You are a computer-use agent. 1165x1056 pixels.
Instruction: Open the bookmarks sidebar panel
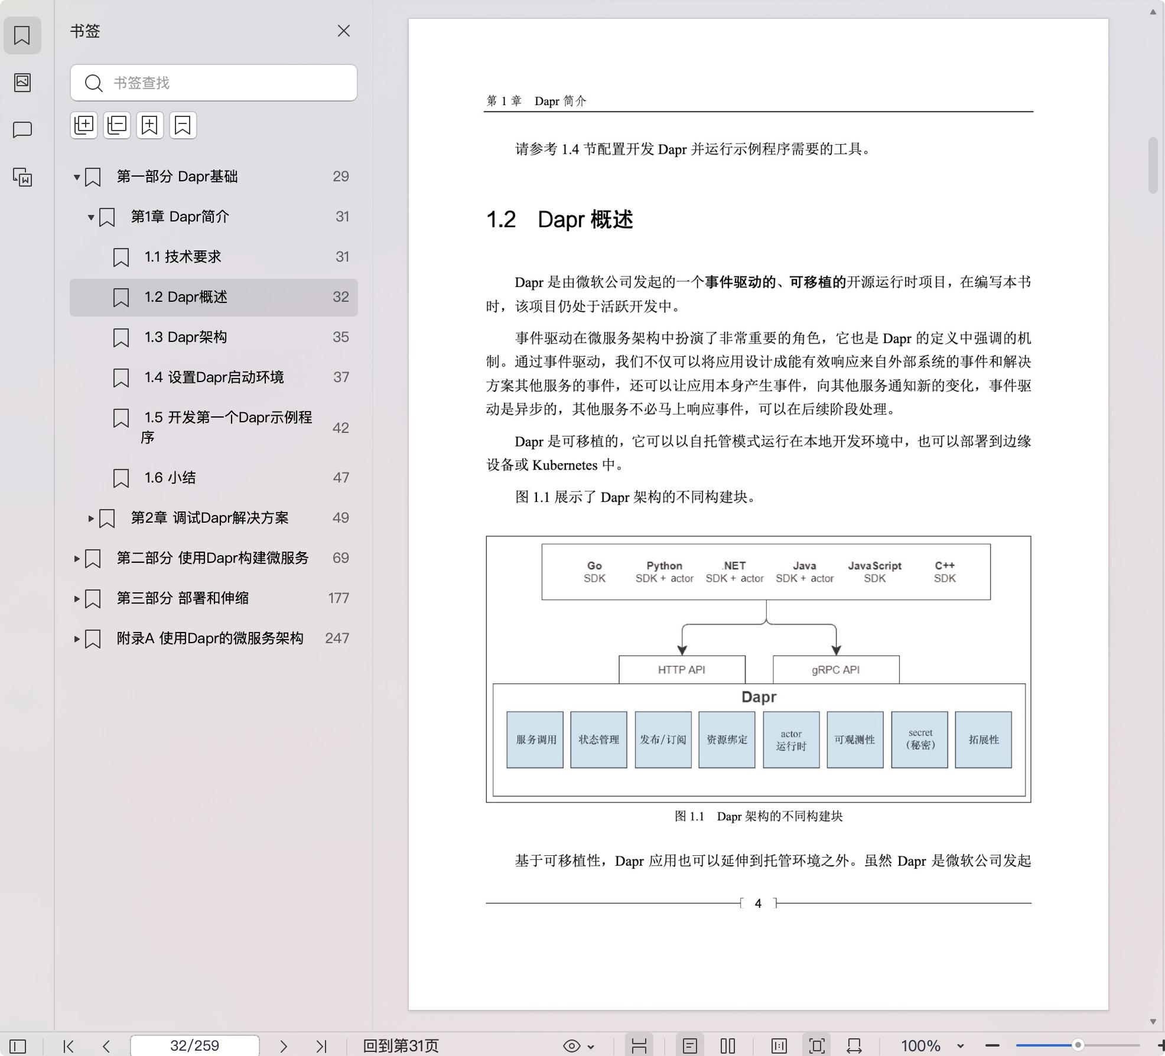coord(22,35)
